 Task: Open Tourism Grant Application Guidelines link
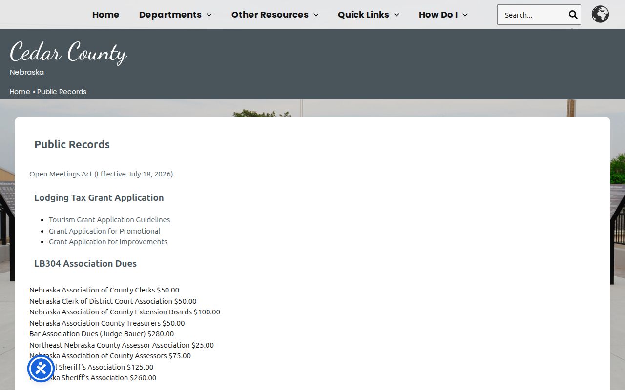tap(109, 220)
